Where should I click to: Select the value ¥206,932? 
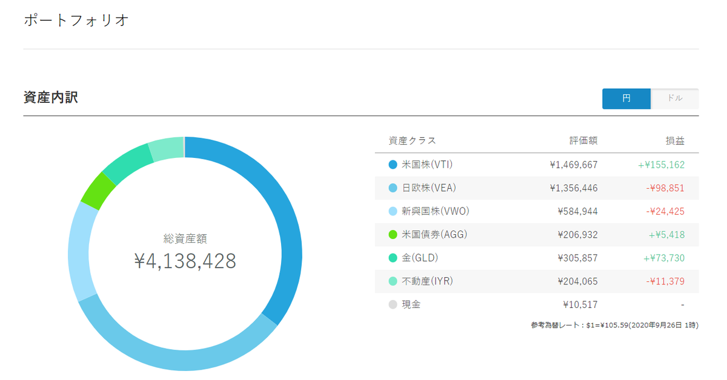click(x=577, y=235)
